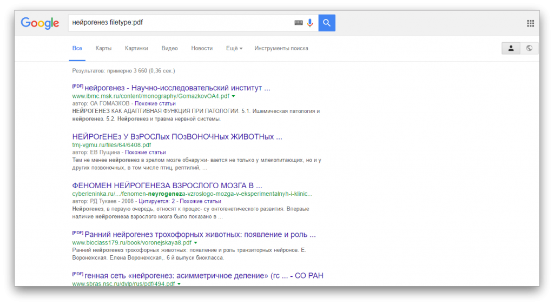Click tmj-vgmu.ru/files/64/6408.pdf URL text
554x305 pixels.
coord(111,145)
